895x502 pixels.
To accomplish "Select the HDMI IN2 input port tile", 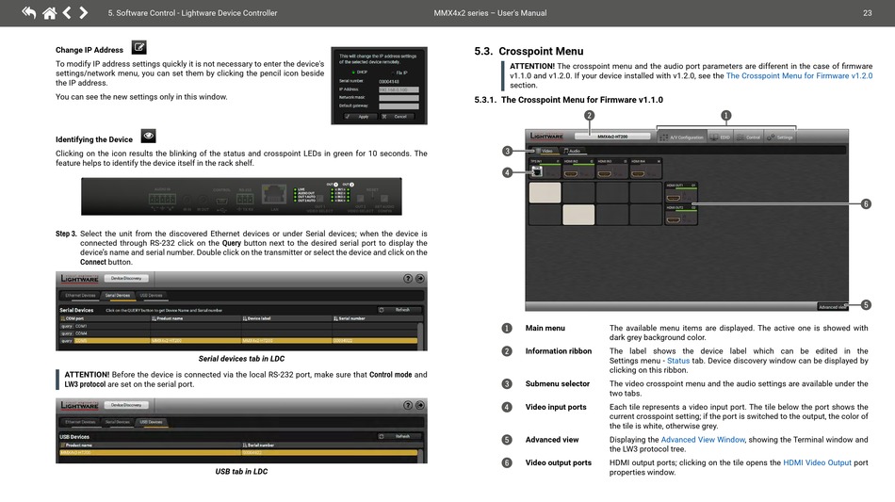I will pyautogui.click(x=578, y=169).
